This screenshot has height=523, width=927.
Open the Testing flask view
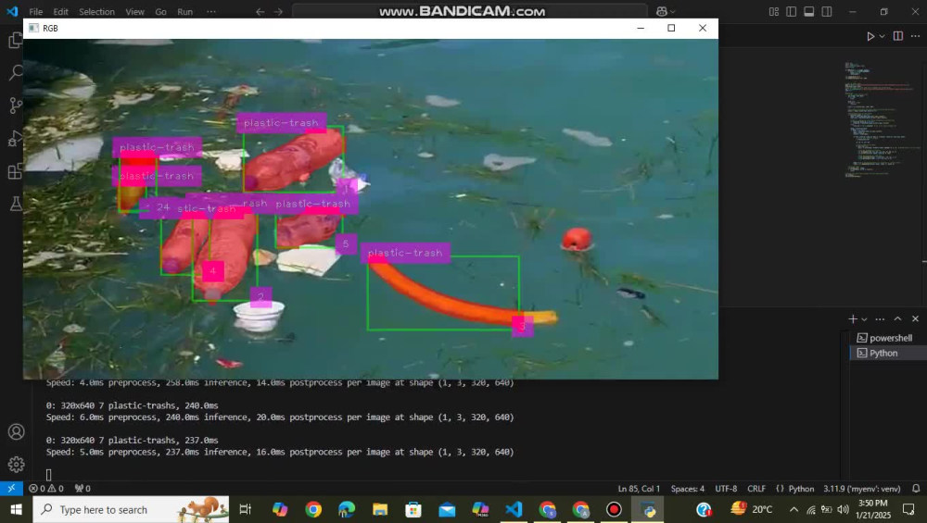(16, 204)
